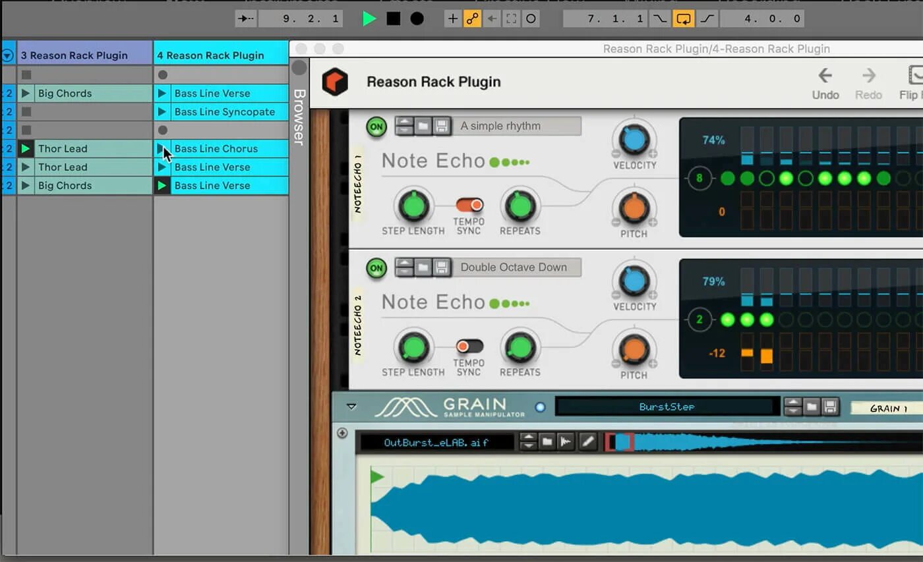
Task: Toggle the ON button of Note Echo 1
Action: [376, 126]
